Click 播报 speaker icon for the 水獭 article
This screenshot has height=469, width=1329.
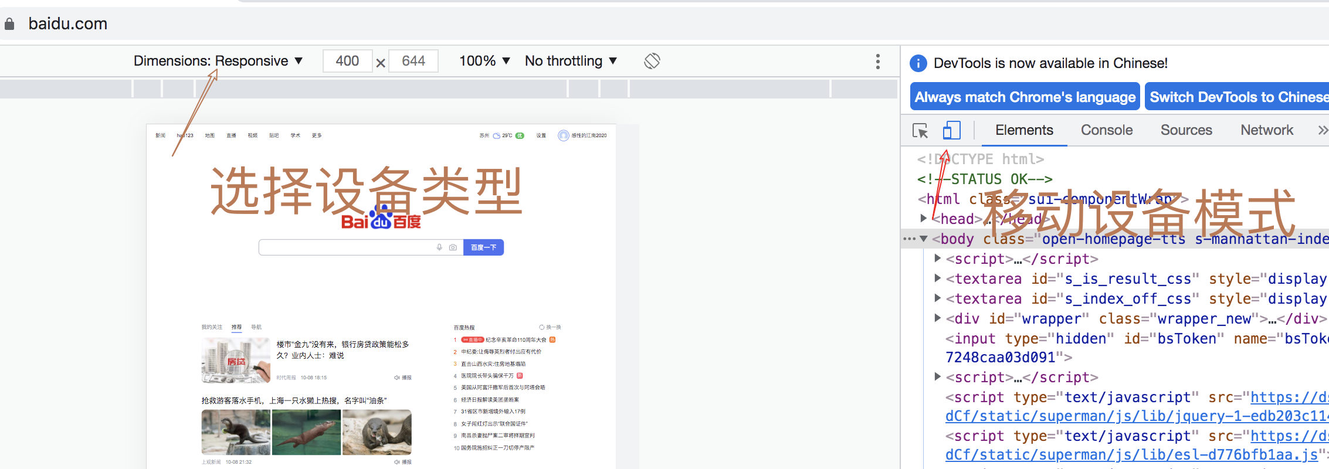click(397, 462)
